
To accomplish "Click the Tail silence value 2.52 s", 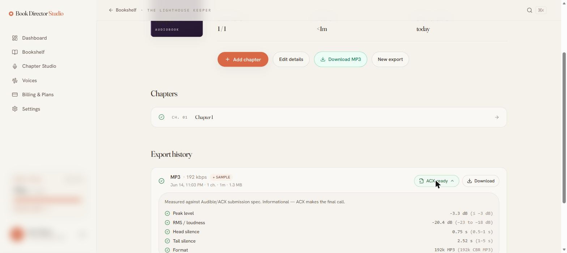I will (465, 241).
